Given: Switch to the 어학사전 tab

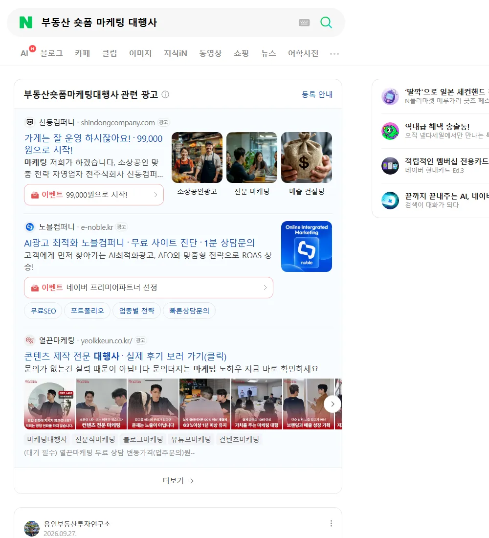Looking at the screenshot, I should coord(303,53).
